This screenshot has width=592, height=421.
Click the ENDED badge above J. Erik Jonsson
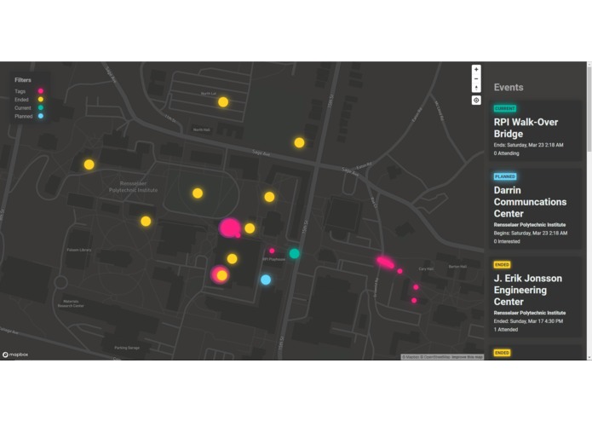tap(503, 265)
